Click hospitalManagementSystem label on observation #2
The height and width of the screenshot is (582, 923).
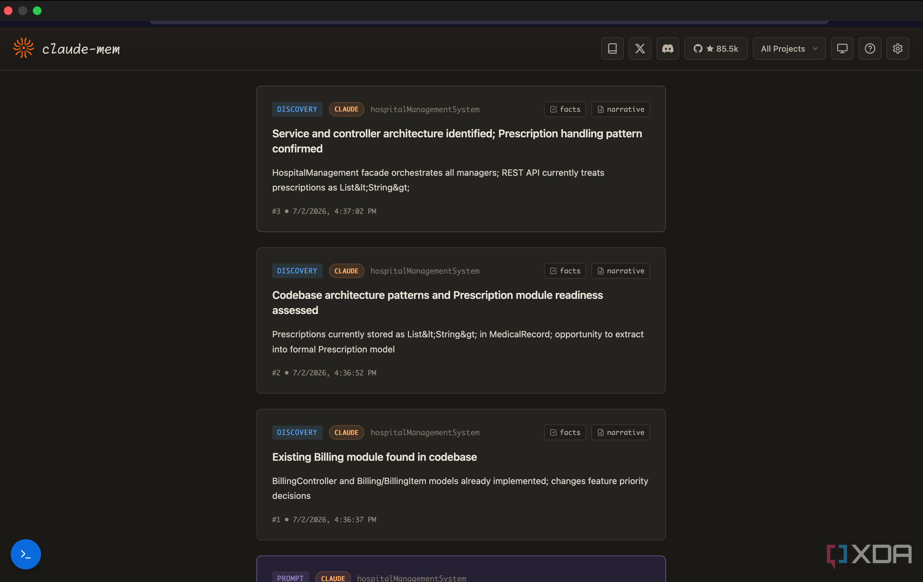point(425,271)
